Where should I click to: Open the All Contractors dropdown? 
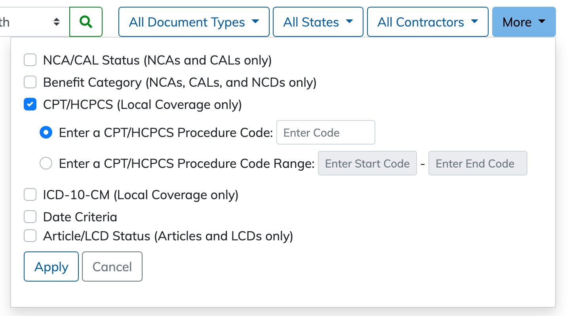pyautogui.click(x=427, y=22)
